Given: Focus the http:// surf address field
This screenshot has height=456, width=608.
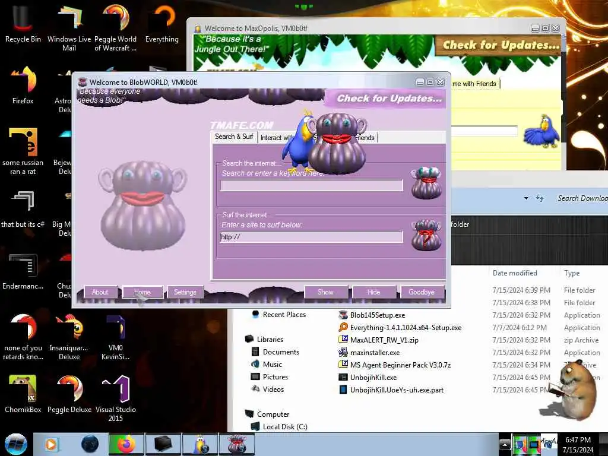Looking at the screenshot, I should tap(312, 237).
